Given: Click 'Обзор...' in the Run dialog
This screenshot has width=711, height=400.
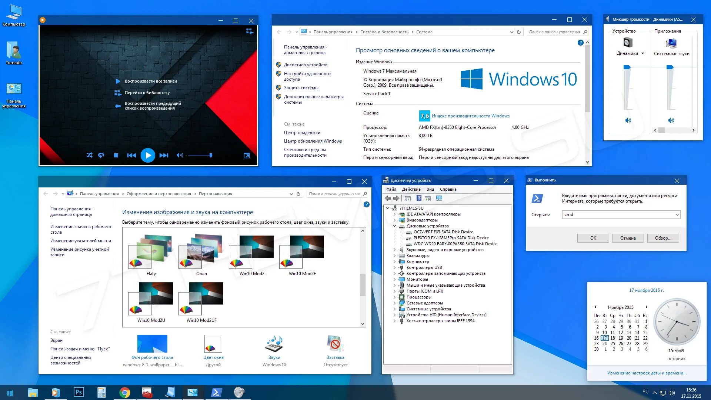Looking at the screenshot, I should pos(663,238).
